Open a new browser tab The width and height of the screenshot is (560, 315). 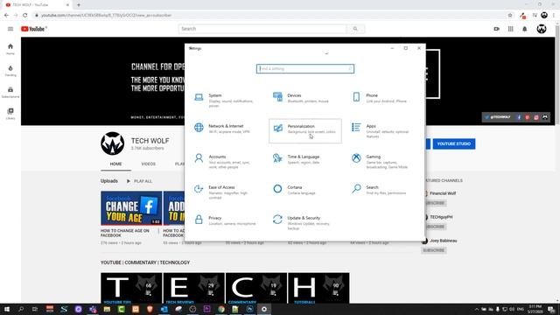[x=79, y=5]
